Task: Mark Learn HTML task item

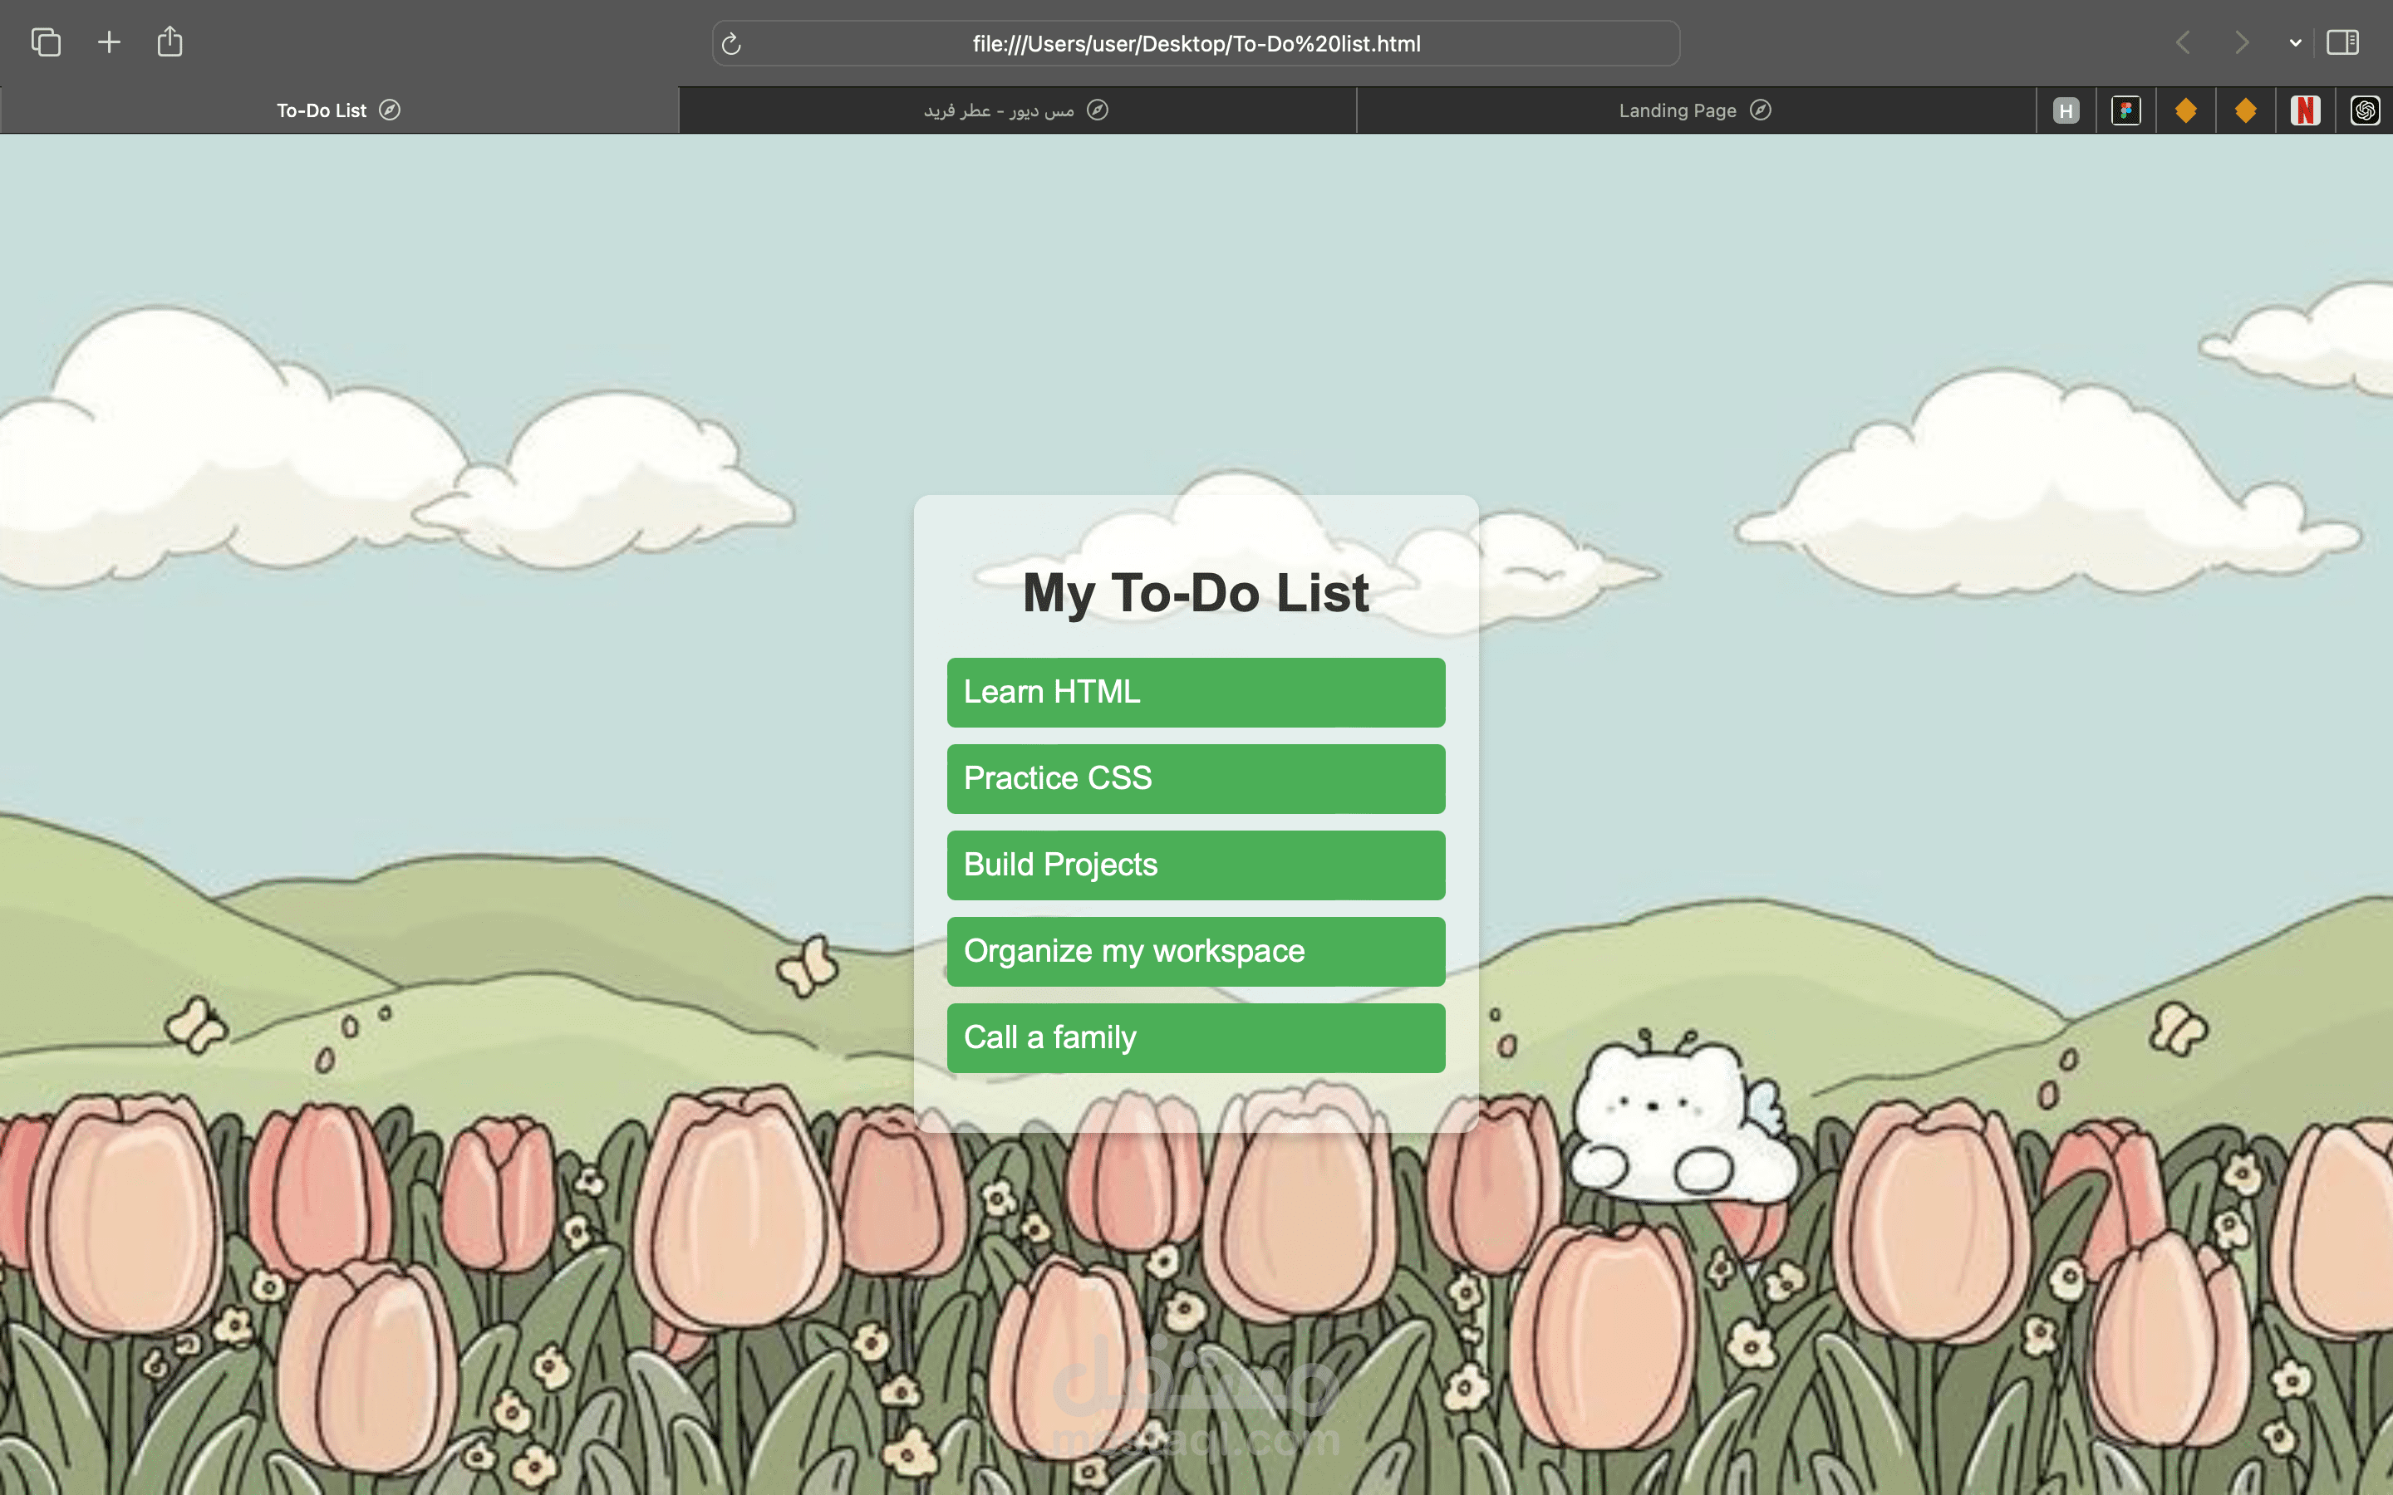Action: 1196,692
